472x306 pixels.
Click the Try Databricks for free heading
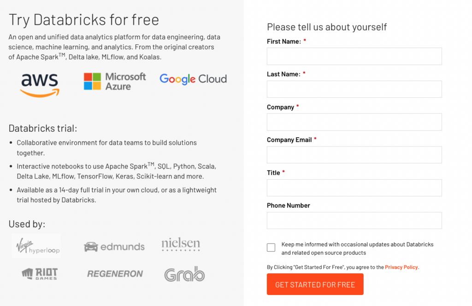point(84,20)
